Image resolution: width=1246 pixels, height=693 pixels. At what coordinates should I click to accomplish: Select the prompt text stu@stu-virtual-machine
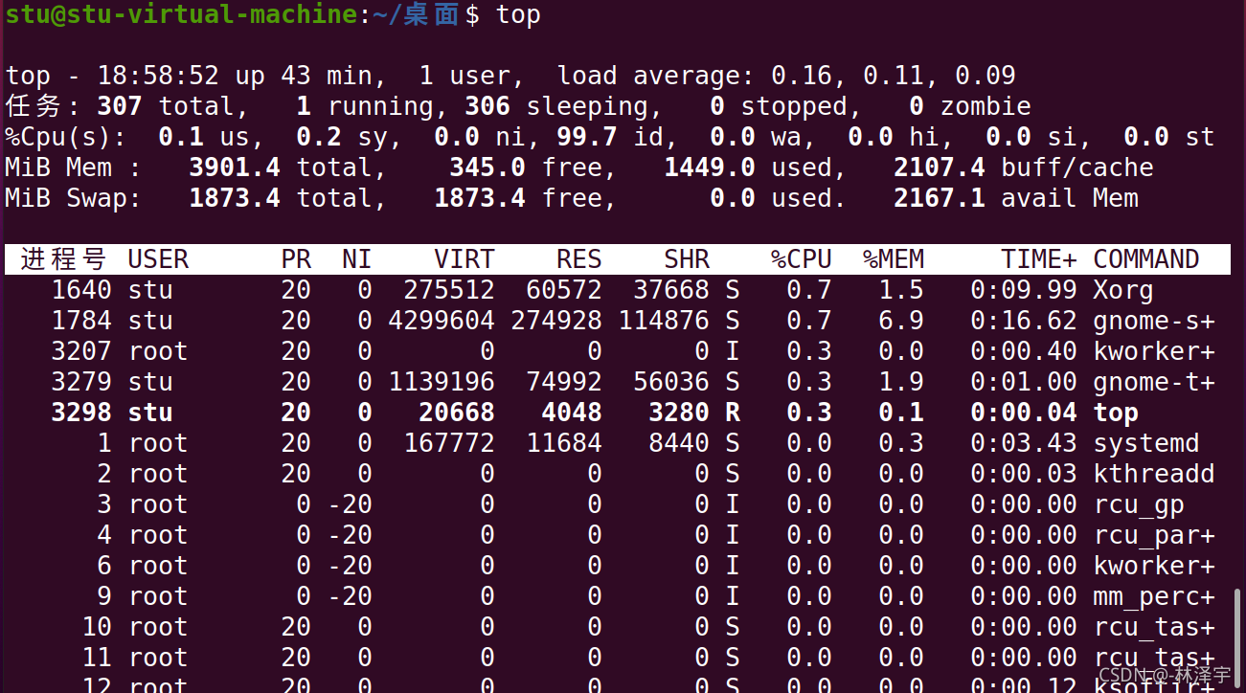pyautogui.click(x=181, y=15)
